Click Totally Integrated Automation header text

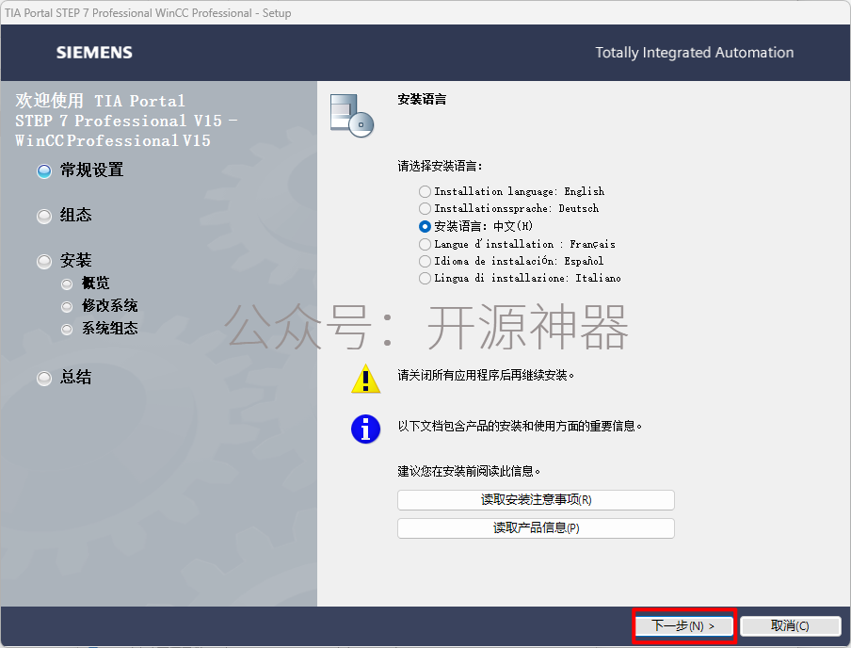coord(694,53)
